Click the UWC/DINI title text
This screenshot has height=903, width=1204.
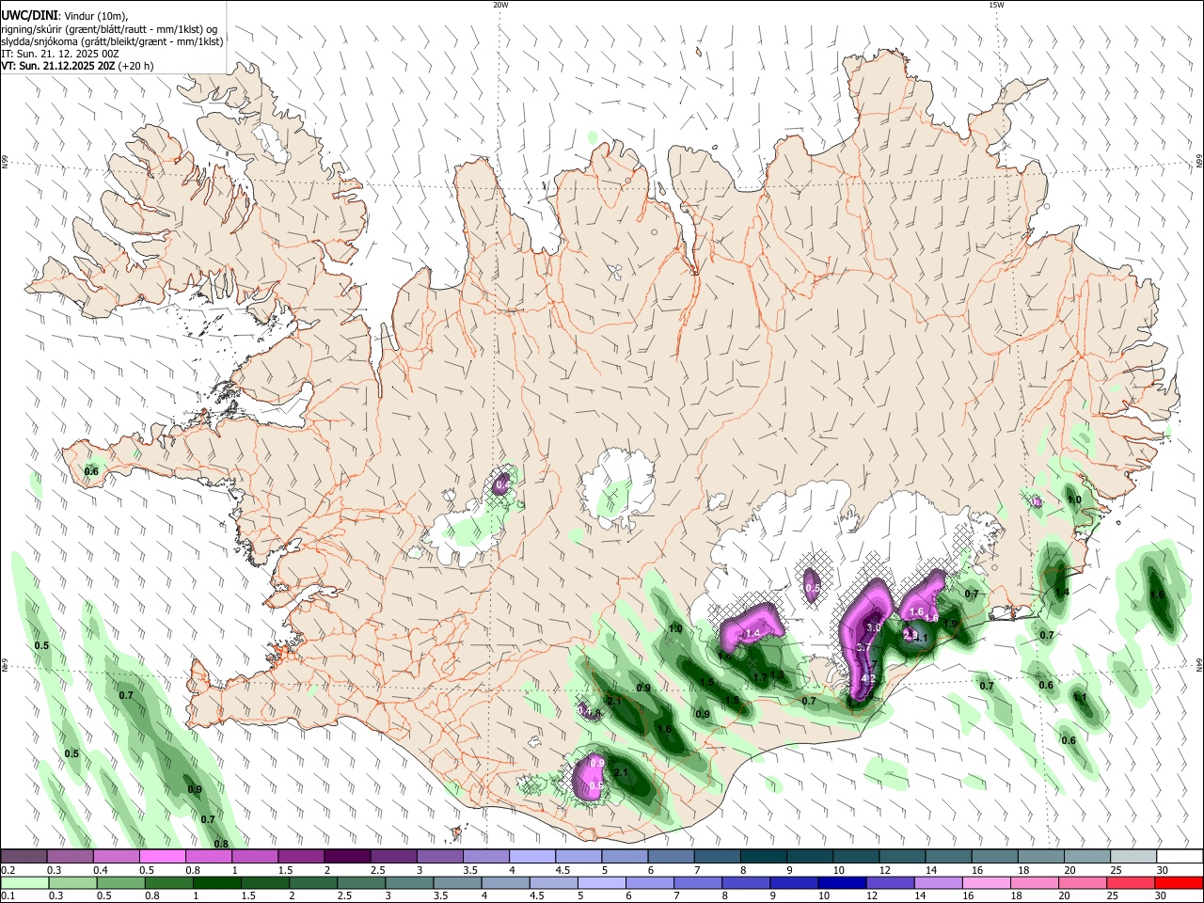(x=29, y=16)
